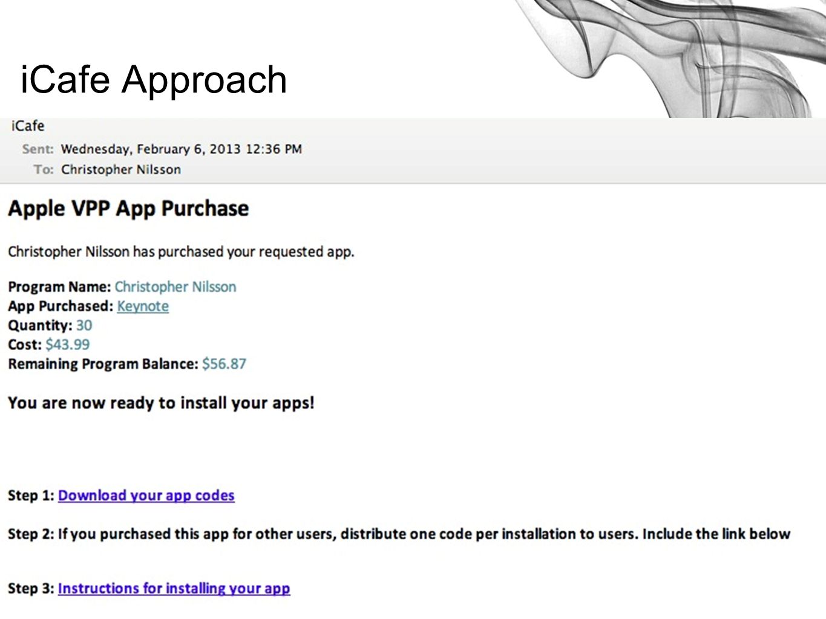The image size is (826, 619).
Task: Click the Cost value $43.99
Action: 68,345
